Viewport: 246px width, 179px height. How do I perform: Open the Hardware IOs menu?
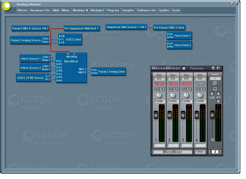tap(40, 10)
